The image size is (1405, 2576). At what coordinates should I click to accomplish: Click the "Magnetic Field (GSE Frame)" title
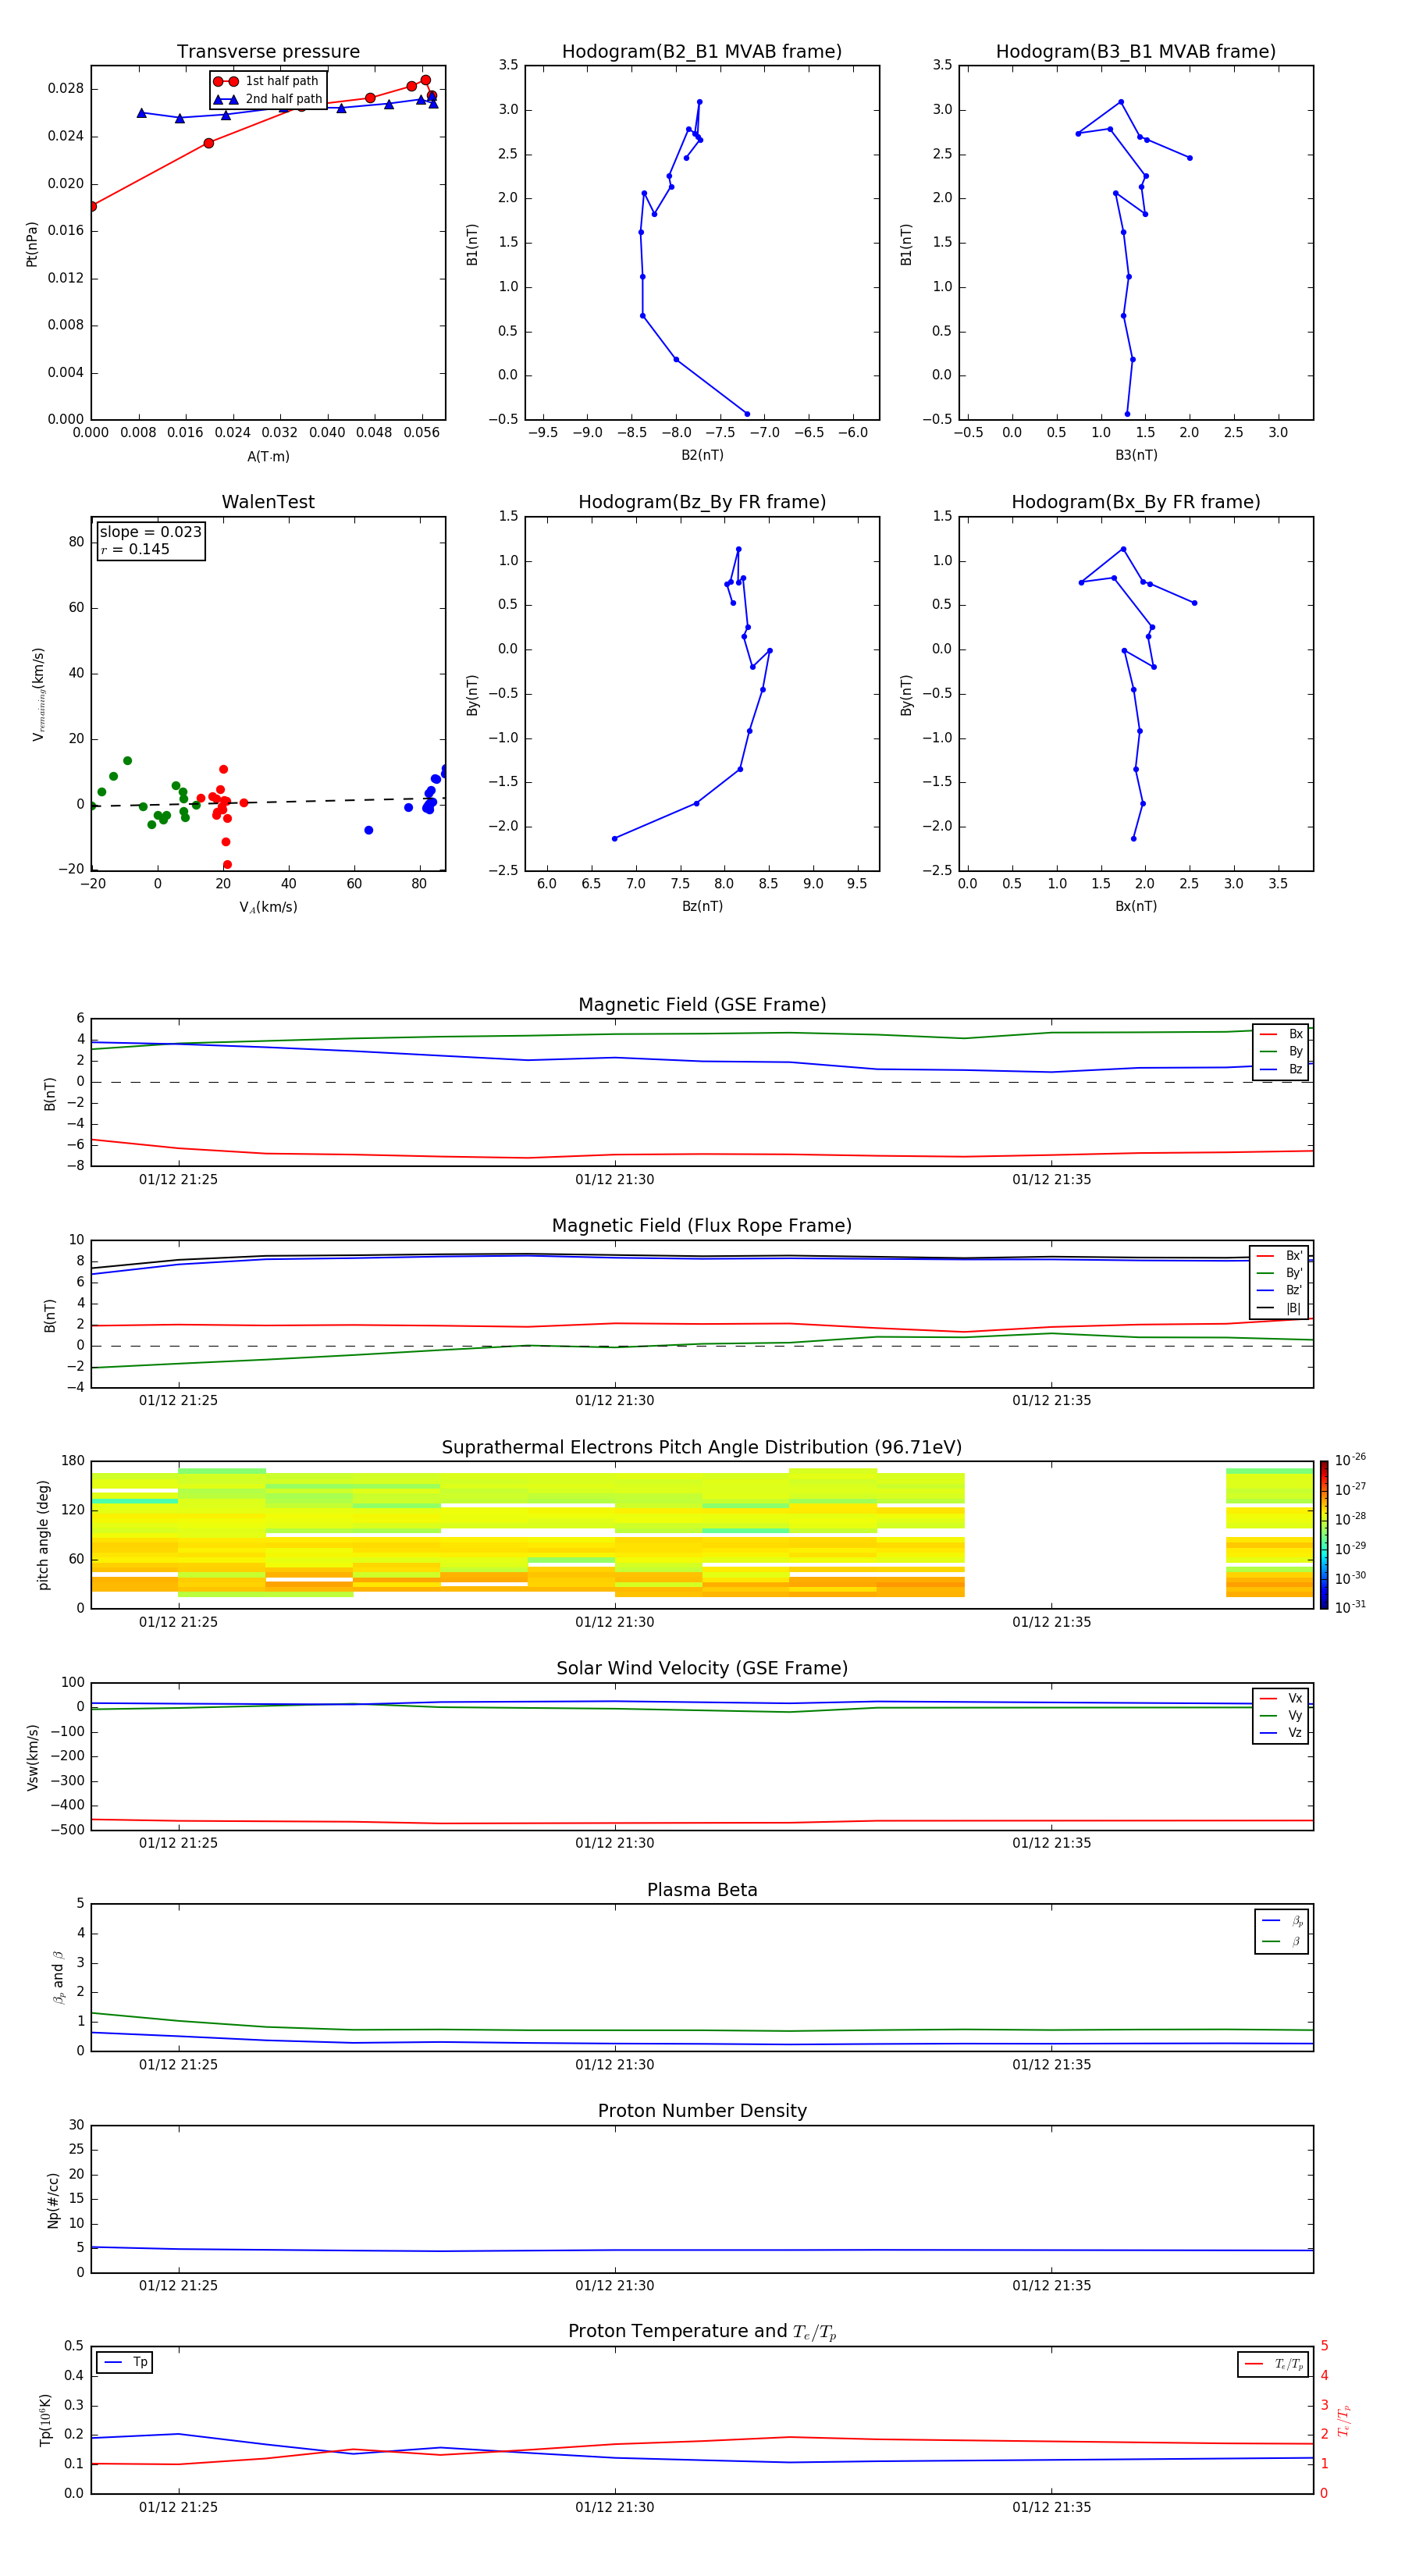coord(702,1005)
